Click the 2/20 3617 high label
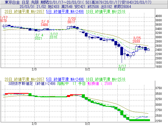 [72, 20]
